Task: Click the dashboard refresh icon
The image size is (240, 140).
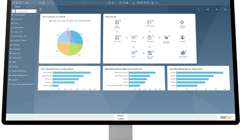Action: click(199, 9)
